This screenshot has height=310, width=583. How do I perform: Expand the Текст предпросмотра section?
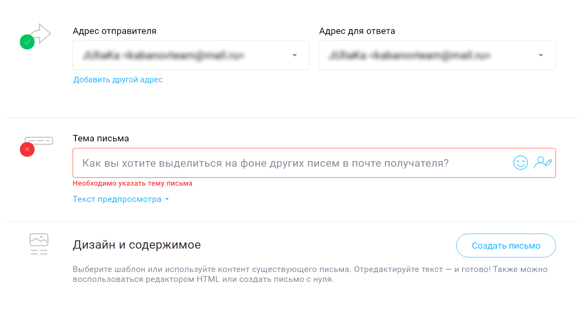tap(121, 199)
